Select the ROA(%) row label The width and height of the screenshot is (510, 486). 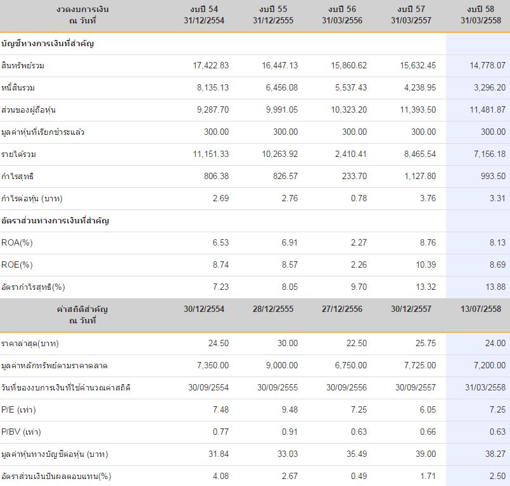point(17,242)
